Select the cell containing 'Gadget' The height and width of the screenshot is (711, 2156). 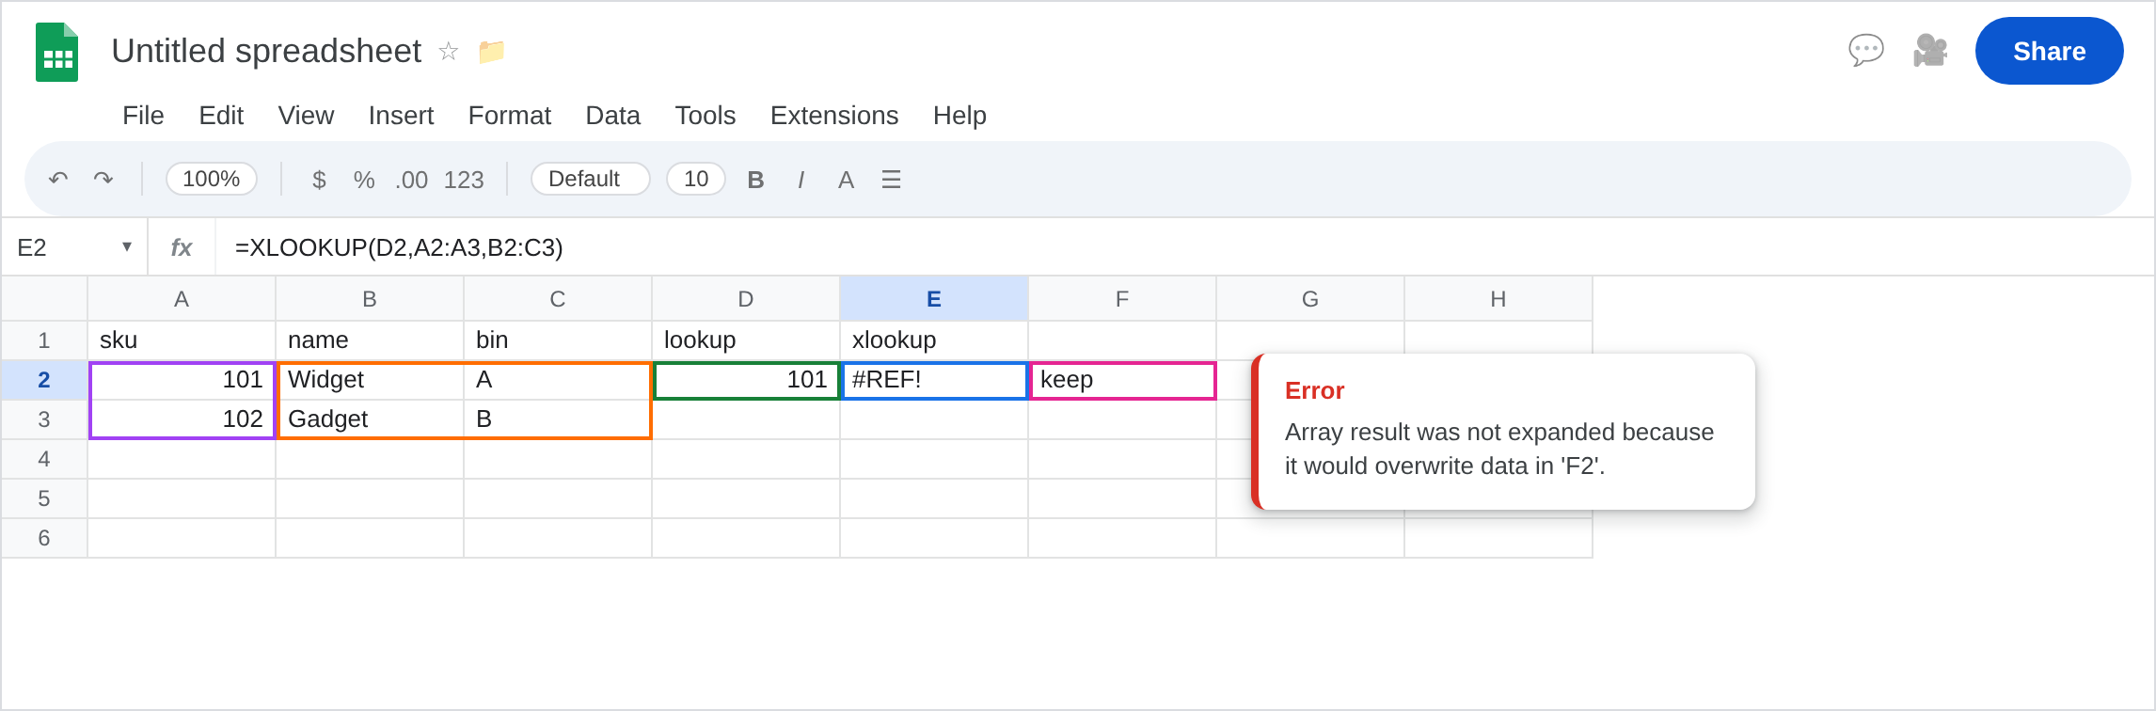pos(370,419)
